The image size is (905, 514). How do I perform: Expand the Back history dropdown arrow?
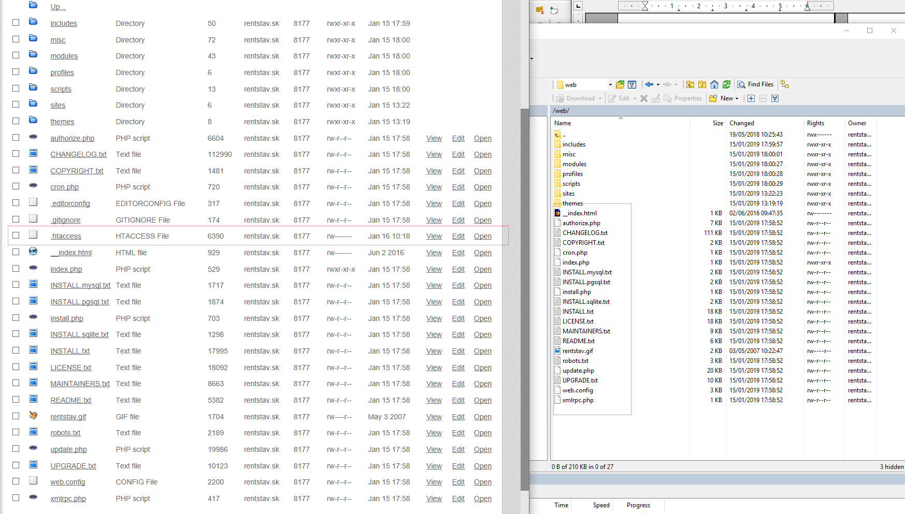(658, 85)
